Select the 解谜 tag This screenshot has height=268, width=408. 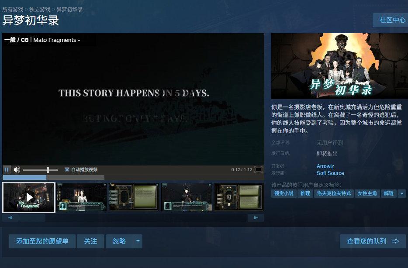point(389,193)
